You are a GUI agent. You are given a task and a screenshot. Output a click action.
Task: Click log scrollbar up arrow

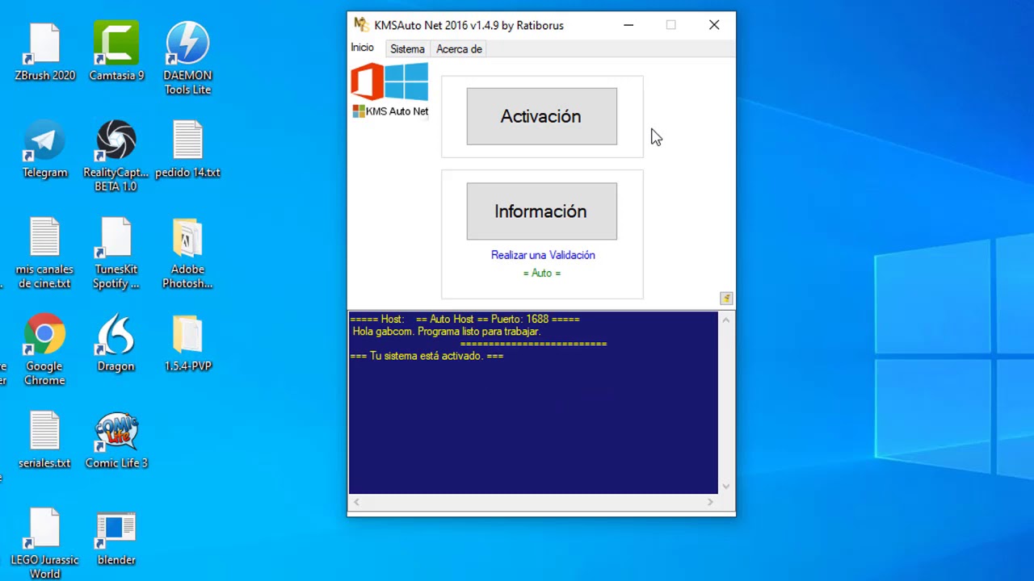[x=726, y=320]
